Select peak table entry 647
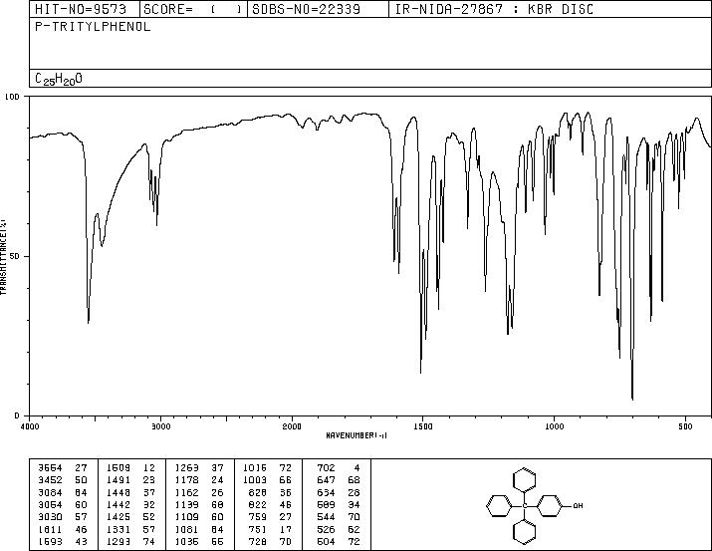This screenshot has width=712, height=551. pyautogui.click(x=326, y=480)
